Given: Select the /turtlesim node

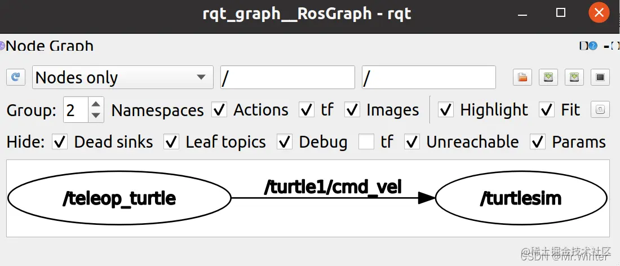Looking at the screenshot, I should coord(521,198).
